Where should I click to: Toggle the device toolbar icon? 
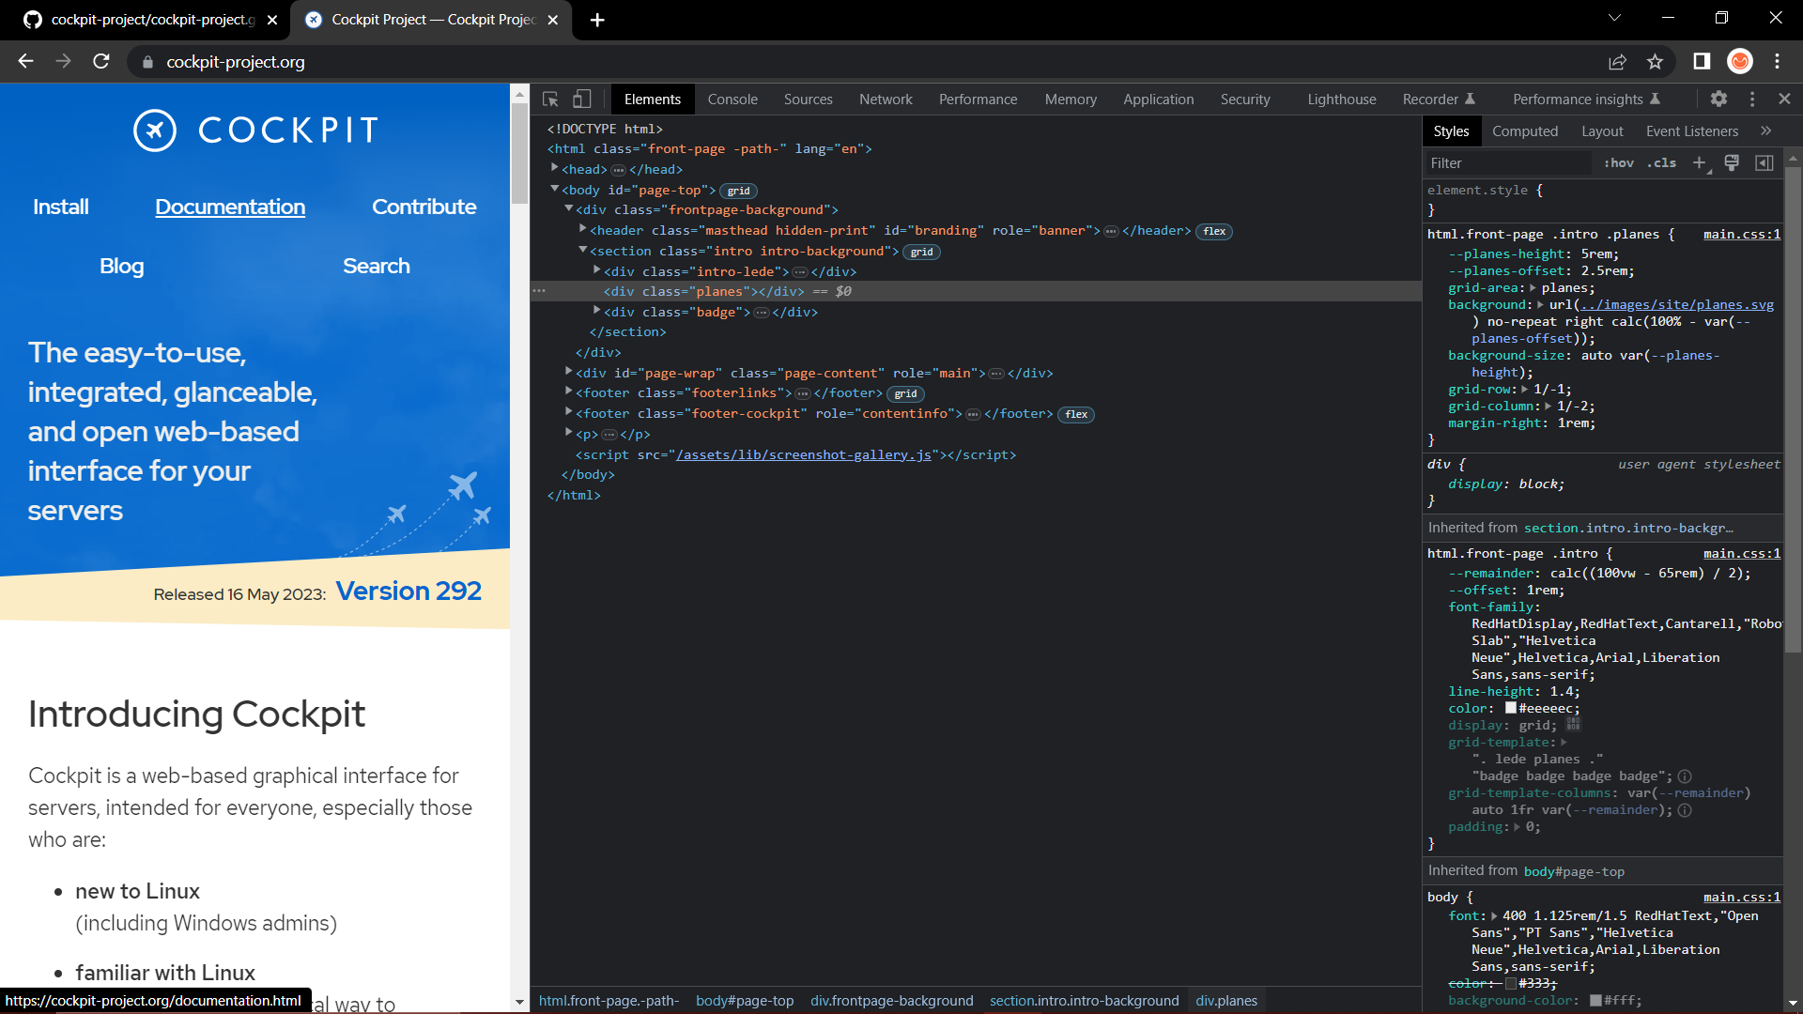[582, 99]
